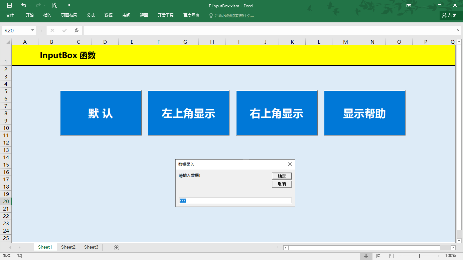Viewport: 463px width, 260px height.
Task: Click the 显示帮助 blue button shape
Action: point(364,113)
